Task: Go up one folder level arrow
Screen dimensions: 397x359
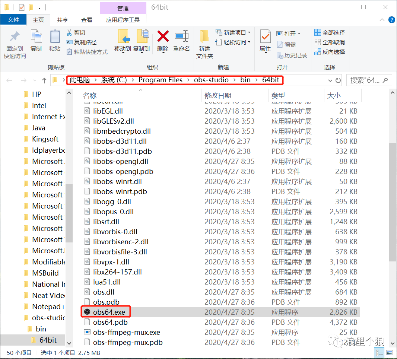Action: pyautogui.click(x=44, y=80)
